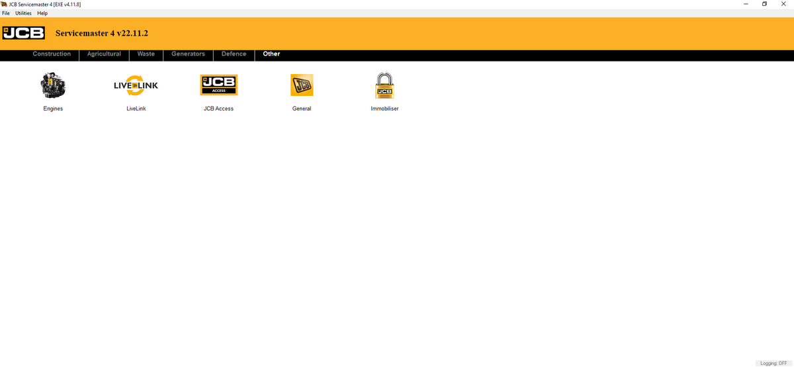Restore down the Servicemaster window
794x367 pixels.
(764, 4)
